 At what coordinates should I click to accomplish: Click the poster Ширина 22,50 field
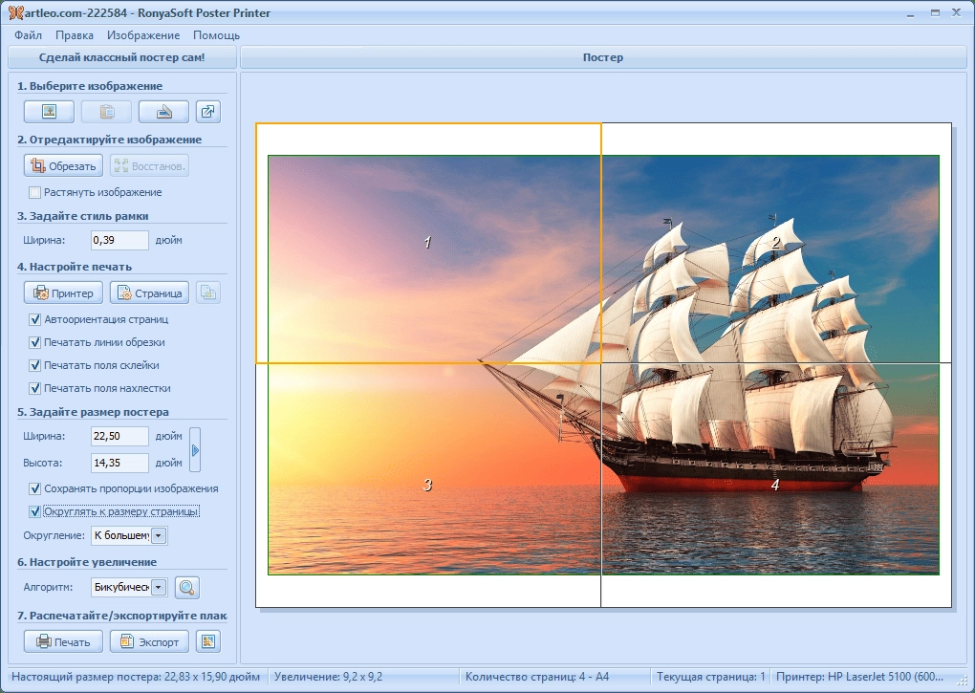119,436
